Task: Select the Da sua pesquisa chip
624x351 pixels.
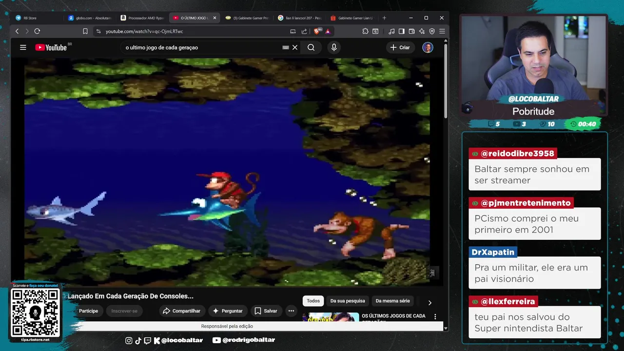Action: pyautogui.click(x=348, y=301)
